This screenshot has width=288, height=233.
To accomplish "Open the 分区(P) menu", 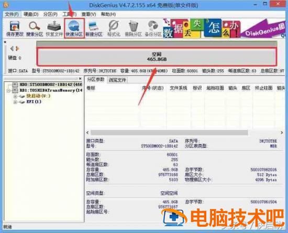I will click(x=50, y=14).
